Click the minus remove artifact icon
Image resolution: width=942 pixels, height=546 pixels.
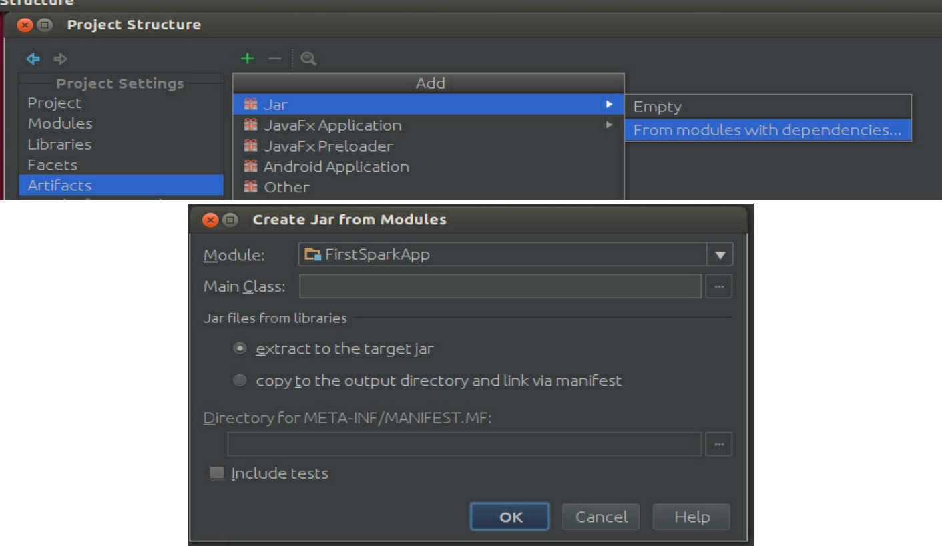[274, 59]
